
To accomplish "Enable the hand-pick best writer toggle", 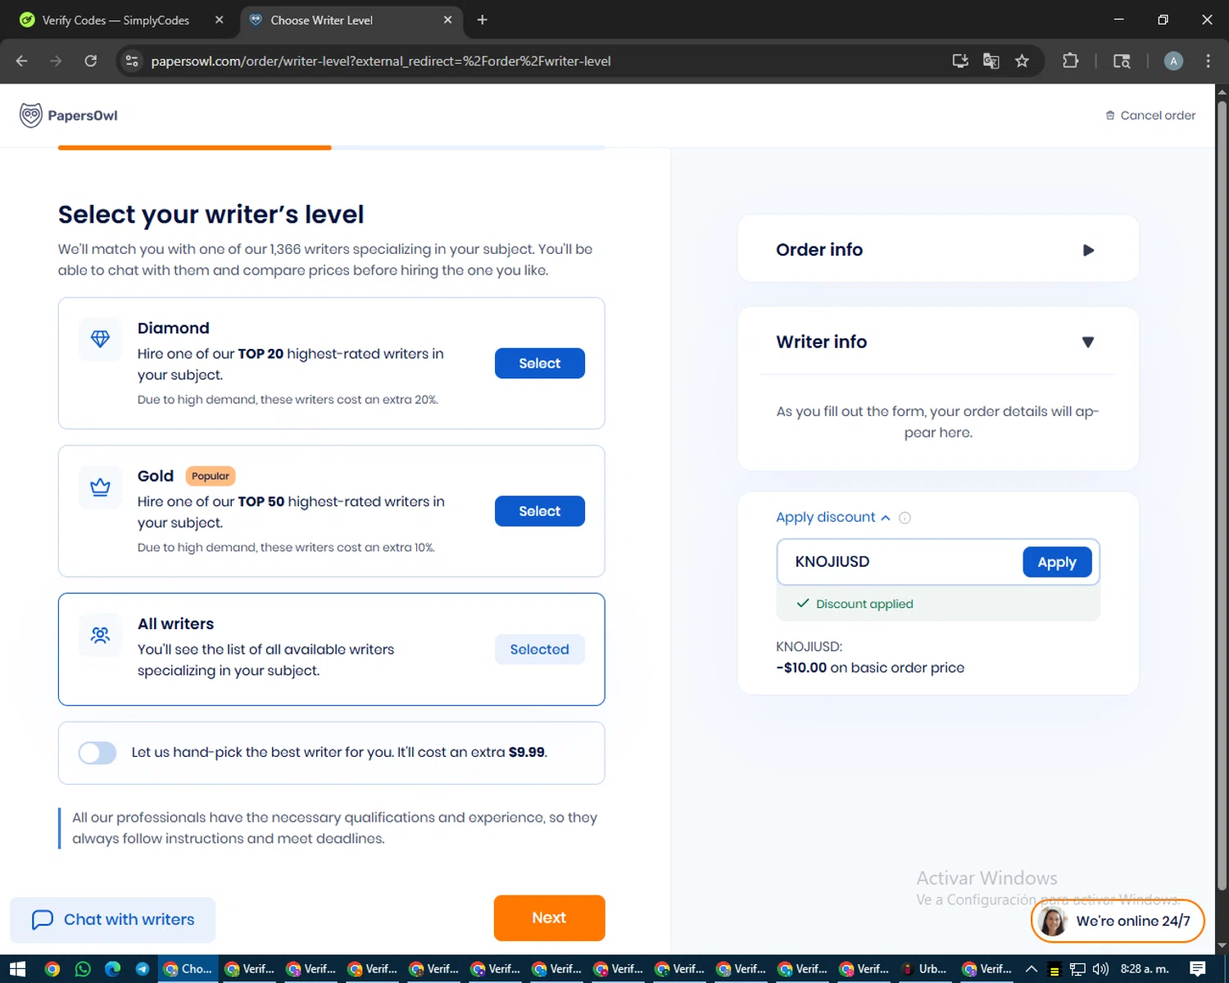I will coord(98,753).
